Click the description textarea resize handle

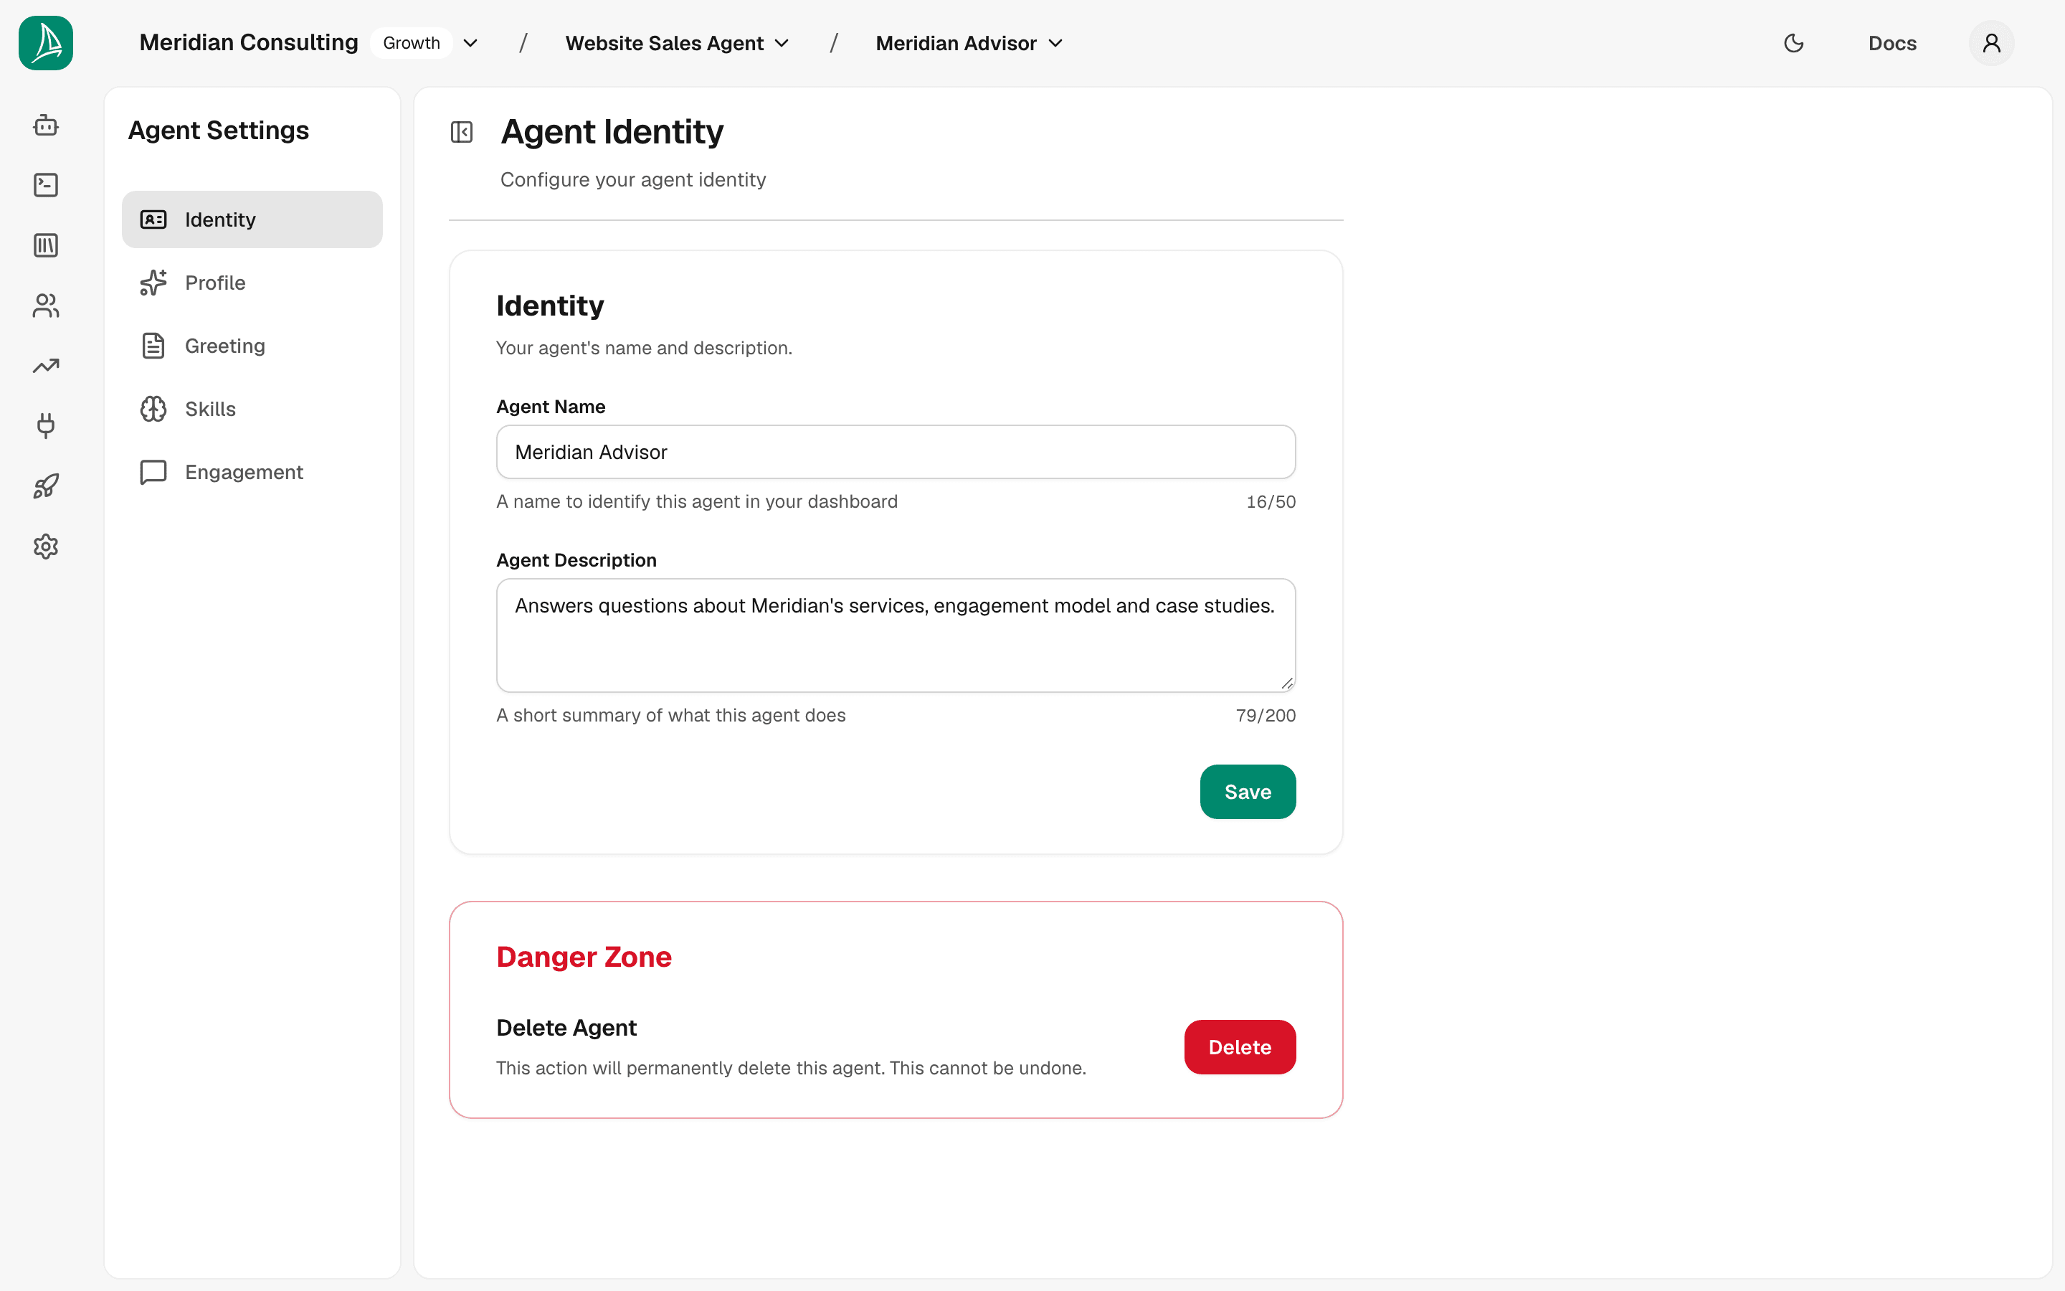point(1287,683)
